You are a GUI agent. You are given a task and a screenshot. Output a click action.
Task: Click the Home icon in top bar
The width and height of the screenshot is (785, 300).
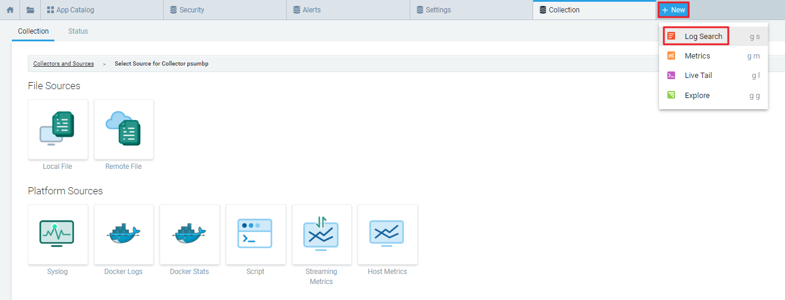(x=10, y=10)
